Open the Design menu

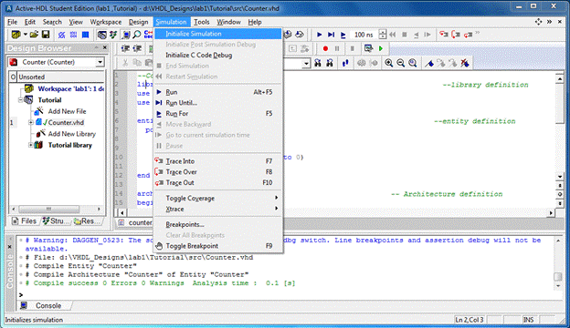point(138,22)
